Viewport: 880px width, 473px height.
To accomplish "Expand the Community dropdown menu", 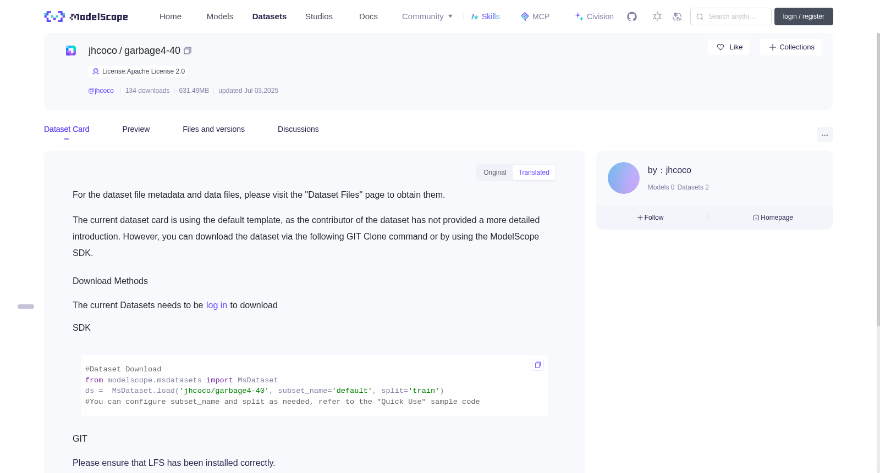I will tap(427, 16).
